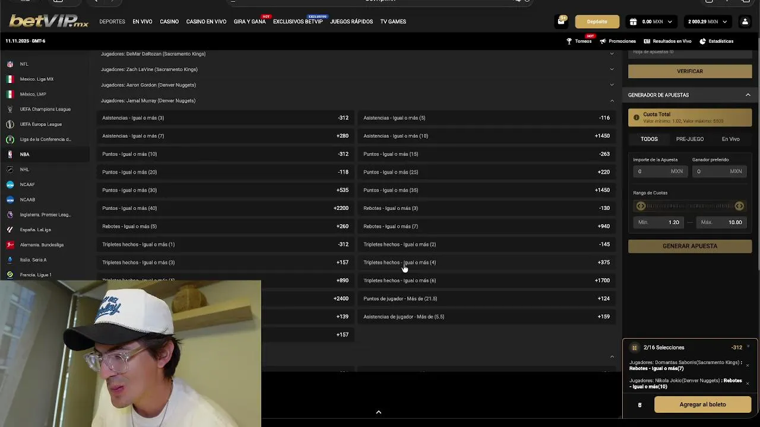This screenshot has width=760, height=427.
Task: Select the Conference League icon
Action: 10,139
